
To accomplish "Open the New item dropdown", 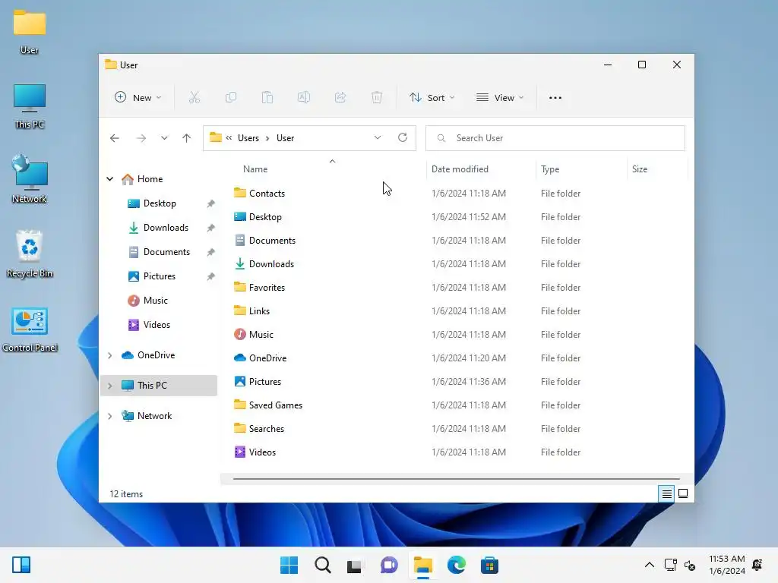I will pos(138,98).
